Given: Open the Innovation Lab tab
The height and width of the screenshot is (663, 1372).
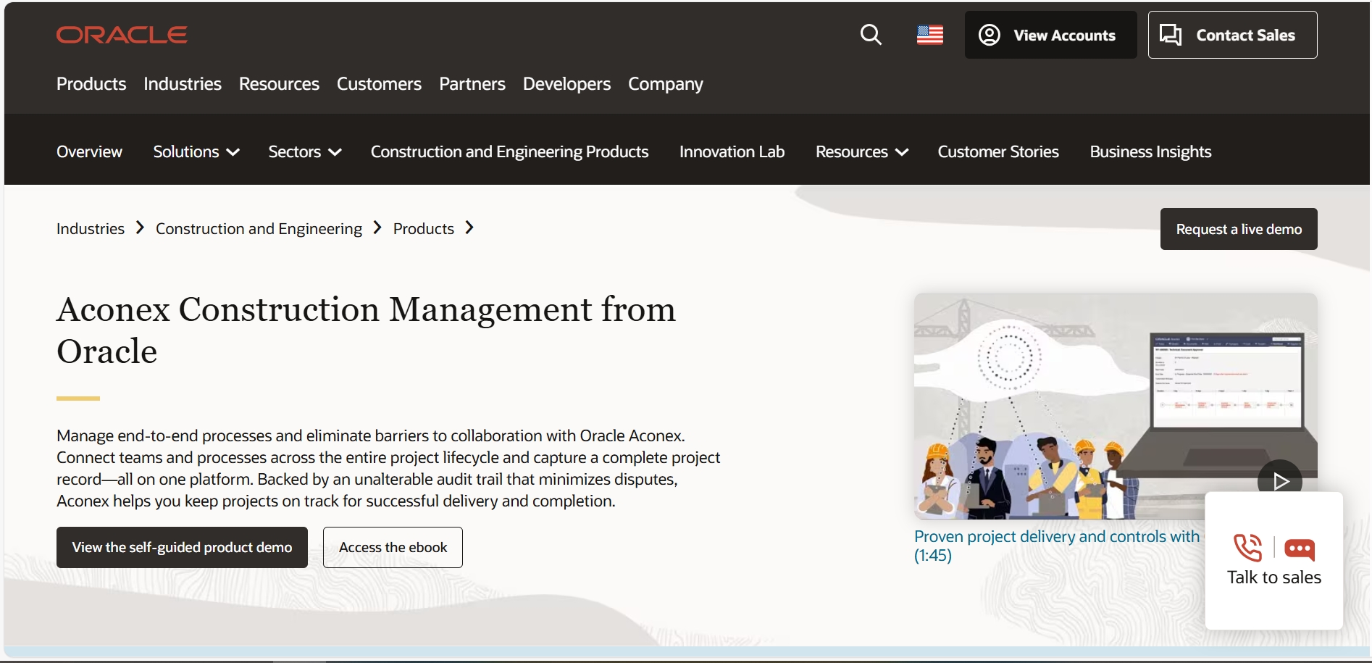Looking at the screenshot, I should [732, 151].
